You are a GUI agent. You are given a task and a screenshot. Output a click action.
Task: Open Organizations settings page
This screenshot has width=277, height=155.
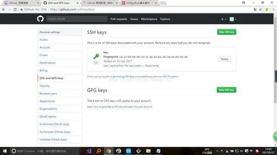coord(60,109)
